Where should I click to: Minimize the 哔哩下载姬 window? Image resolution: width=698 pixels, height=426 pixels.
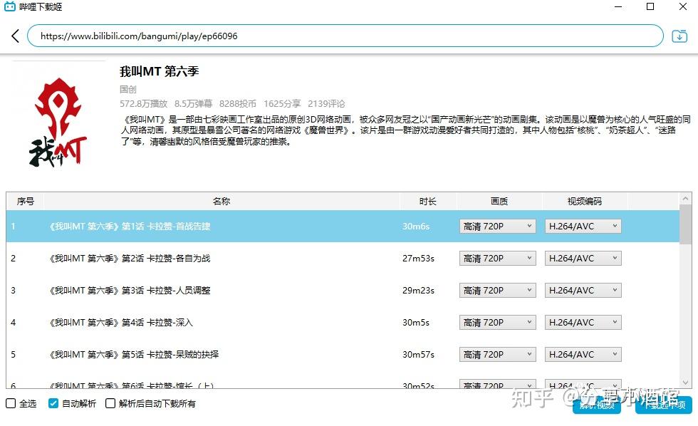(x=618, y=6)
